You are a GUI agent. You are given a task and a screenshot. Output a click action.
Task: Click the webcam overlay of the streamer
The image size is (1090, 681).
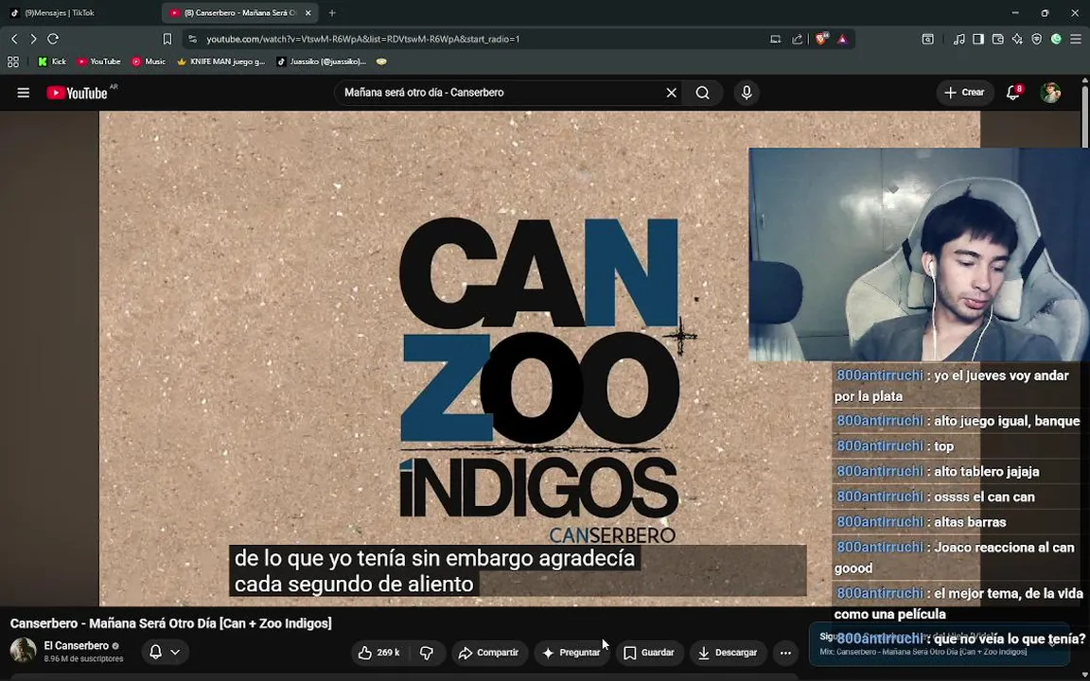(x=919, y=254)
